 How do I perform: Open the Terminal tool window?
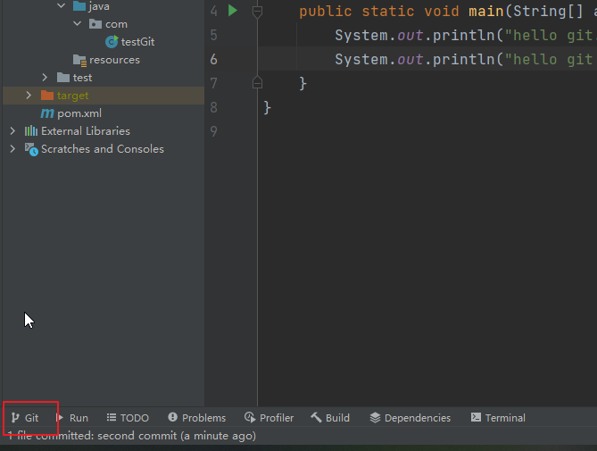[x=498, y=418]
